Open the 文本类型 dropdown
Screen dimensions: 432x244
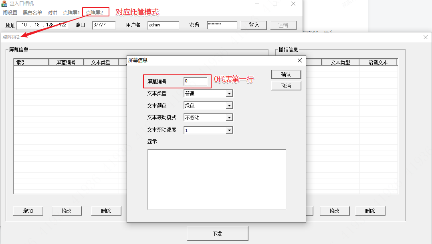coord(229,94)
